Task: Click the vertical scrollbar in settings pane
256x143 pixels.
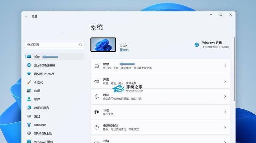Action: click(234, 69)
